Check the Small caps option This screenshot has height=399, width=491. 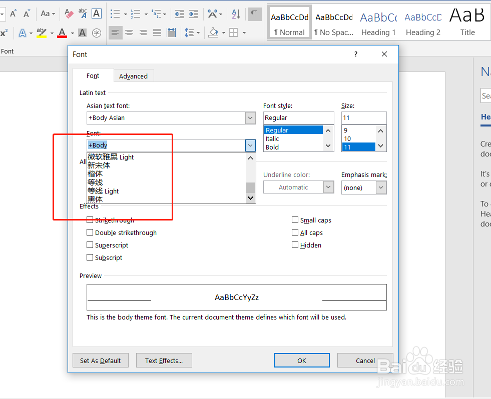point(295,220)
